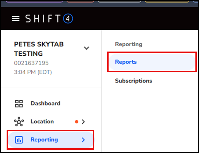Open the Subscriptions page

click(133, 81)
